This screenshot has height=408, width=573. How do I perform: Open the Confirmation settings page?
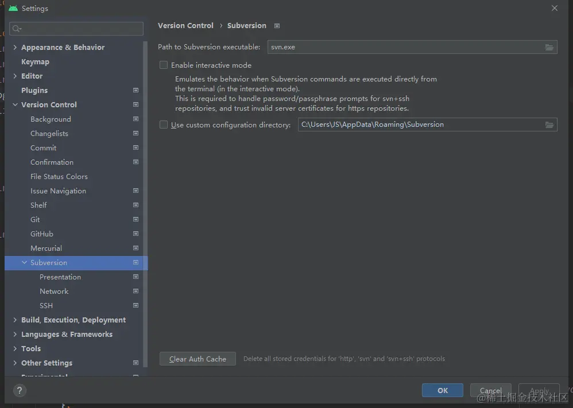tap(52, 162)
